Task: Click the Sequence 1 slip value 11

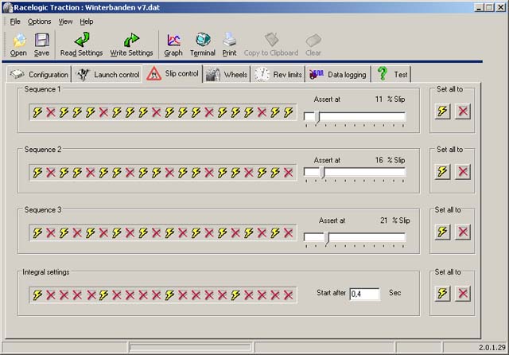Action: point(379,99)
